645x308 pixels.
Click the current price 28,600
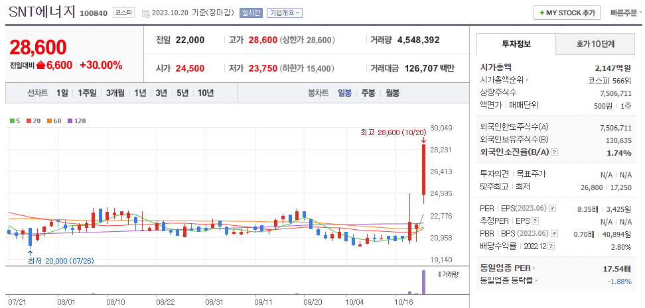38,48
